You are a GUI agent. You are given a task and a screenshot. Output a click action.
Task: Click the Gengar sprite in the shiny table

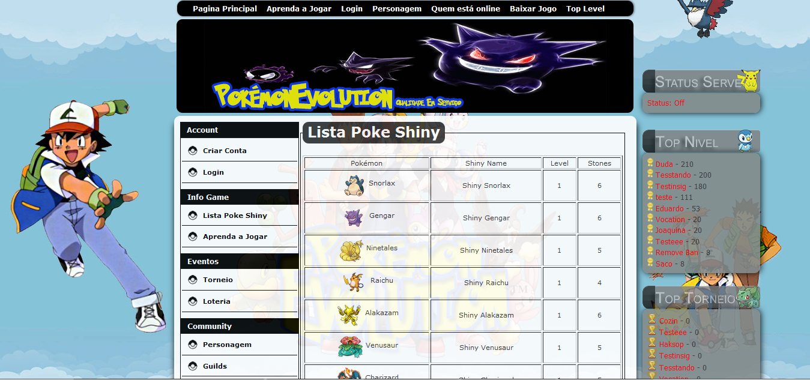pos(354,217)
